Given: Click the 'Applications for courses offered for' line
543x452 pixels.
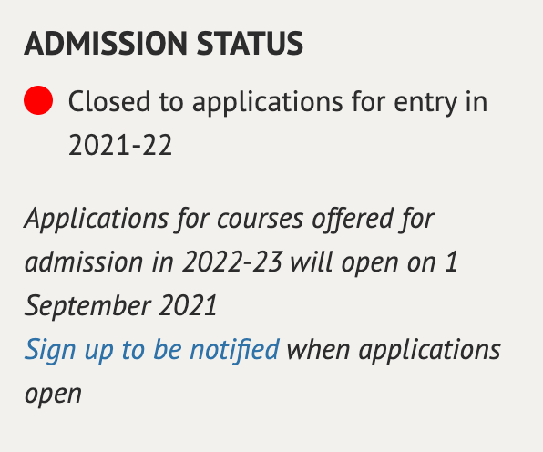Looking at the screenshot, I should point(230,220).
